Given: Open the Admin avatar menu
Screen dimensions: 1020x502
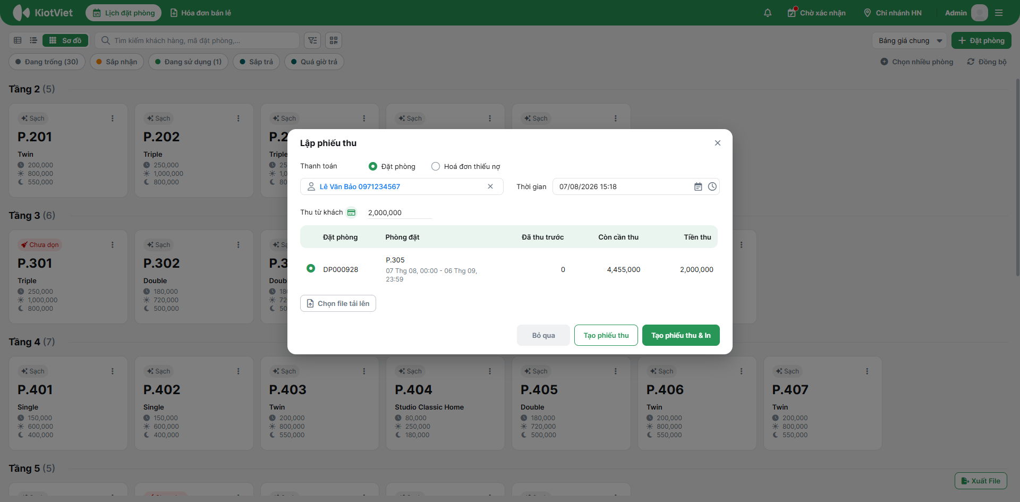Looking at the screenshot, I should [979, 13].
